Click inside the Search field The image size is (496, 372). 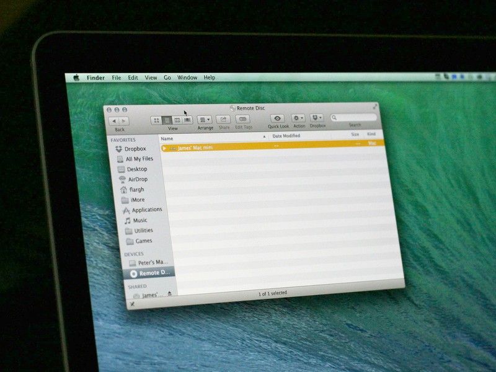tap(355, 117)
